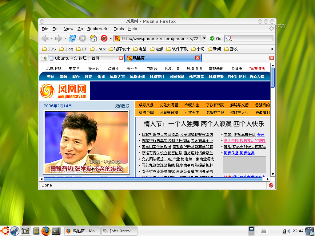315x236 pixels.
Task: Expand the Forward button history dropdown
Action: [65, 38]
